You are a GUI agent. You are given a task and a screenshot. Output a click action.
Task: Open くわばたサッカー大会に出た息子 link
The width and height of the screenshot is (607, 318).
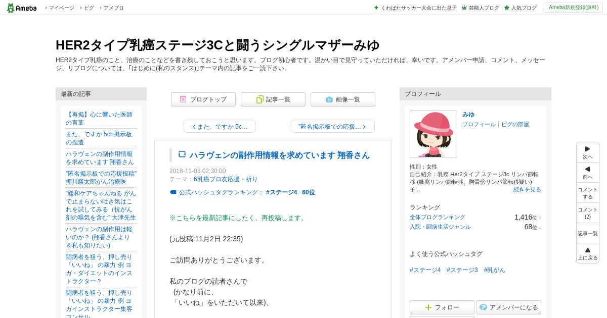418,8
